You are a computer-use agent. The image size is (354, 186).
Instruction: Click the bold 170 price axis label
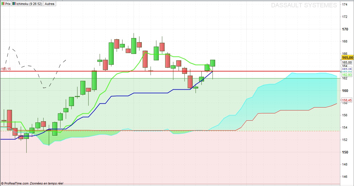(345, 29)
